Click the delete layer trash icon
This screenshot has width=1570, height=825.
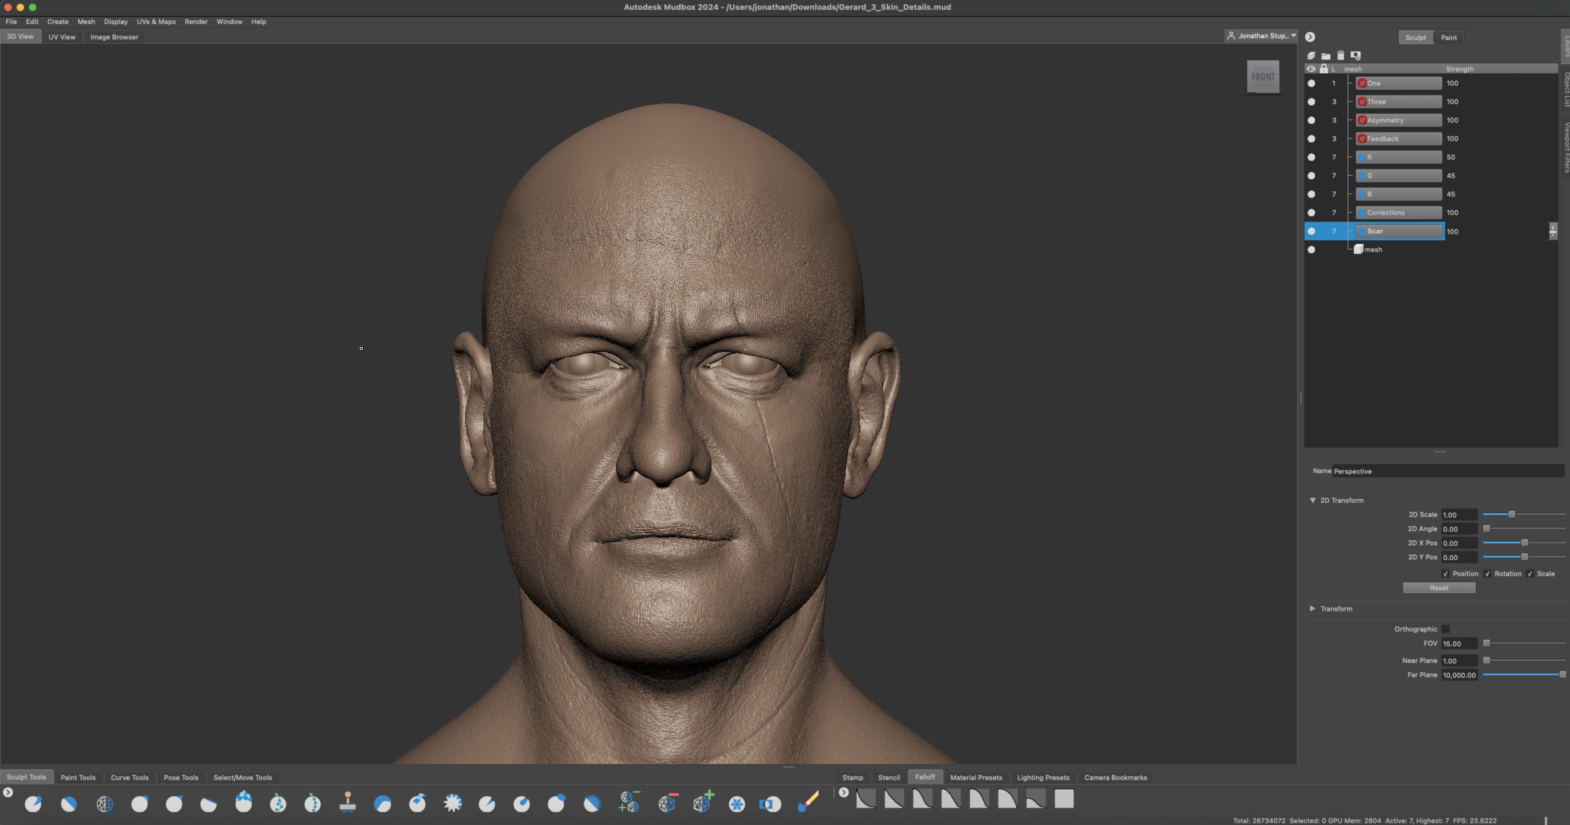point(1340,55)
